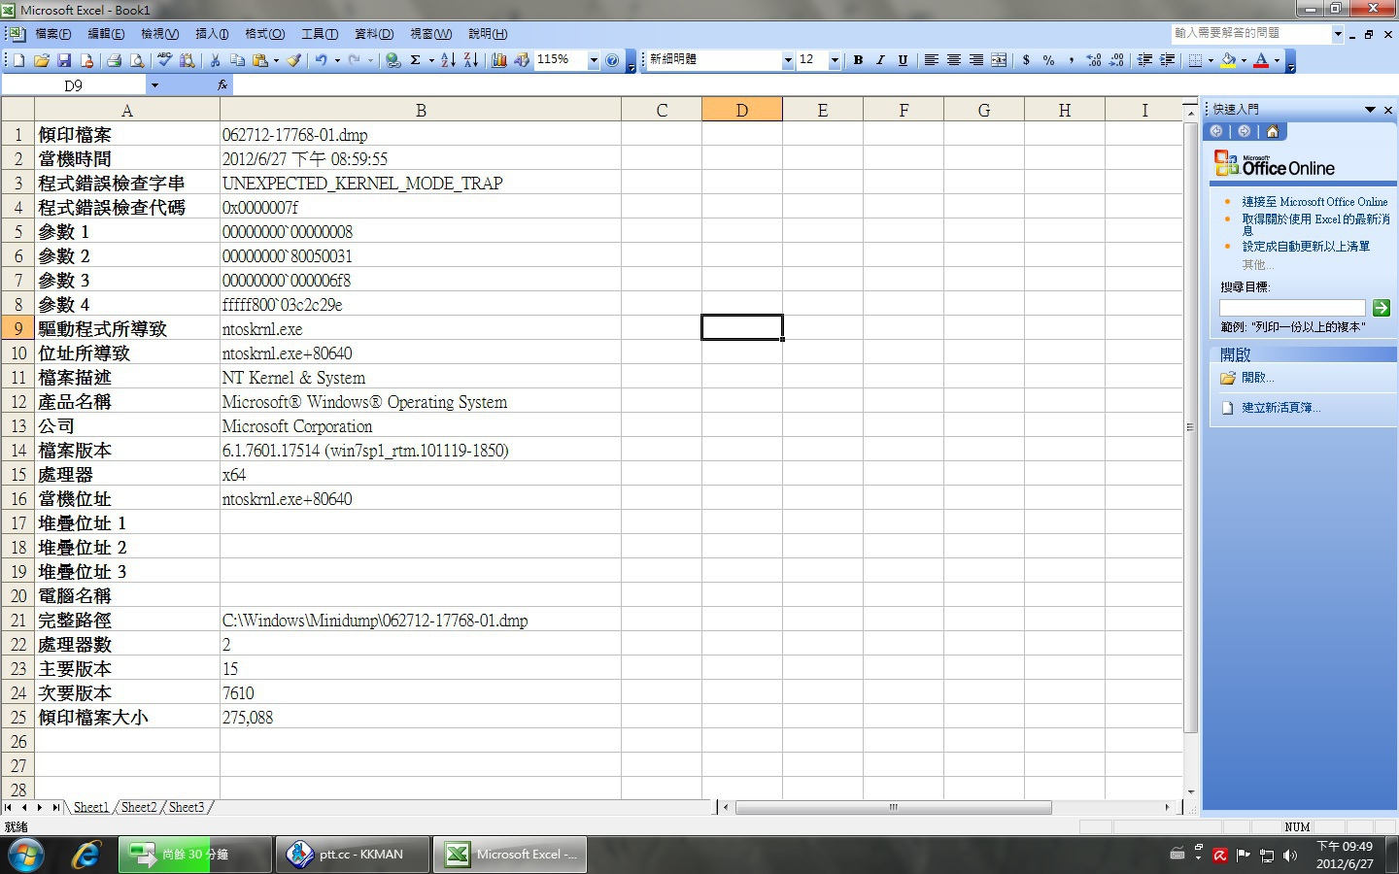
Task: Run the spelling check ABC icon
Action: click(164, 60)
